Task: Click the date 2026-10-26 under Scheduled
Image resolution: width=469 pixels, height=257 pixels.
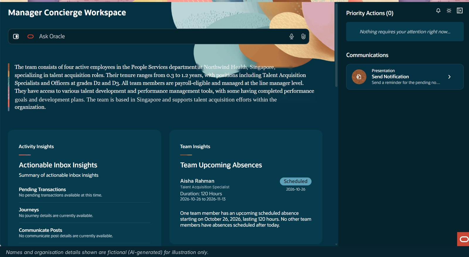Action: pyautogui.click(x=295, y=189)
